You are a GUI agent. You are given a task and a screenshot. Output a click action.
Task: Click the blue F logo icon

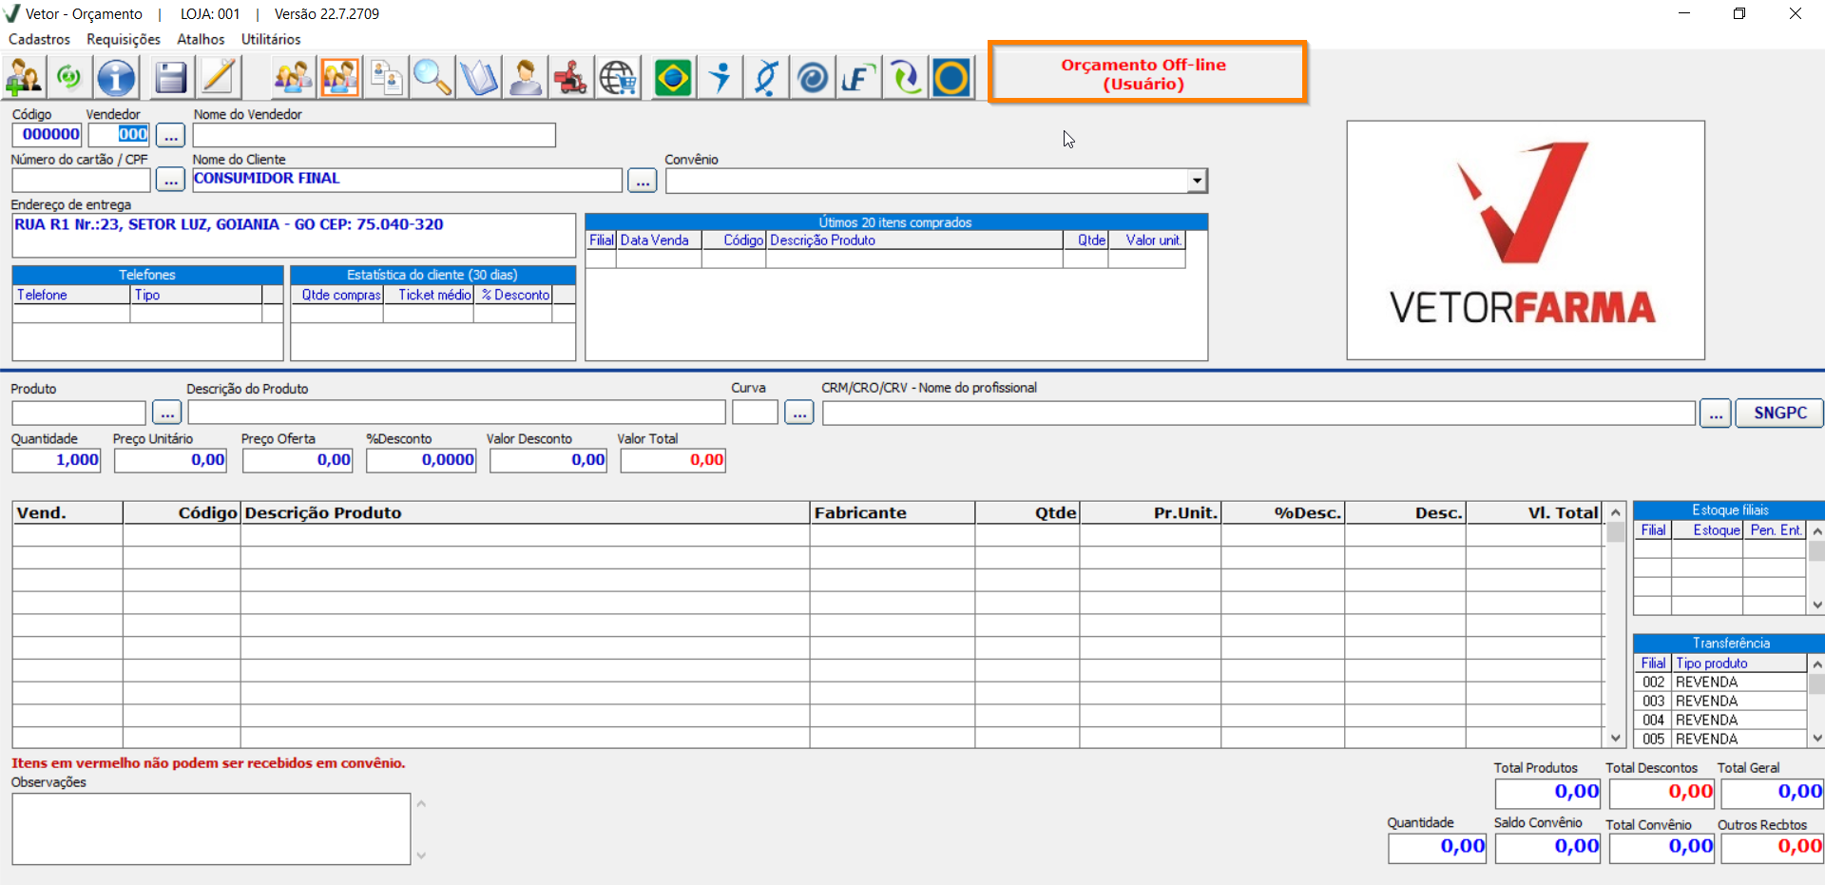click(x=858, y=78)
